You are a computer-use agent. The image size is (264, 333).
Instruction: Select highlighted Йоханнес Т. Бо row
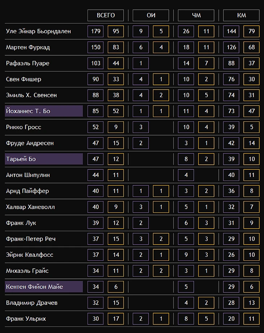(x=44, y=111)
